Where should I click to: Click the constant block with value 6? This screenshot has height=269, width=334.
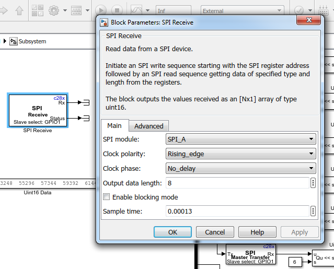[x=295, y=262]
